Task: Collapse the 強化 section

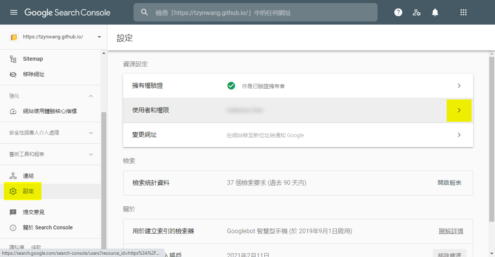Action: (x=91, y=96)
